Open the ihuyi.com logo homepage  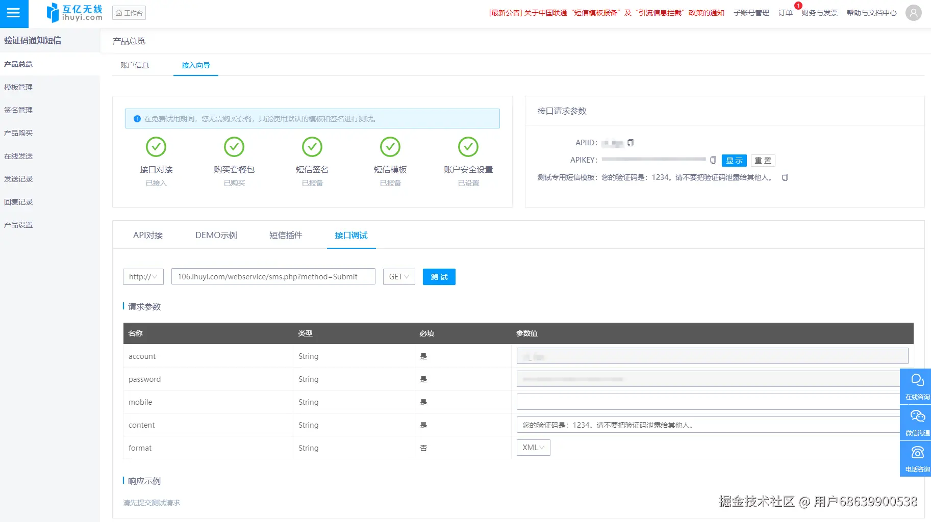point(74,13)
